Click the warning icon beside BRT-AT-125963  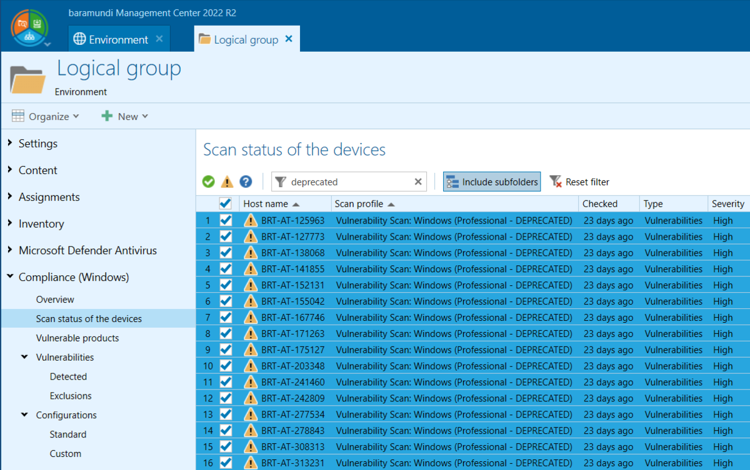point(250,220)
